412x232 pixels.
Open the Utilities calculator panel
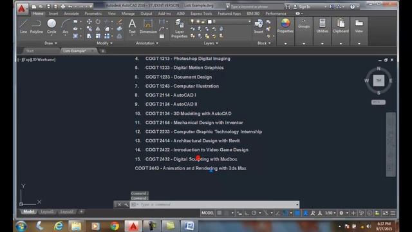(322, 26)
